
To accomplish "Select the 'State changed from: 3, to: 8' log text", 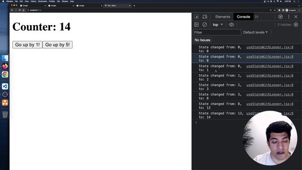I will pyautogui.click(x=220, y=96).
